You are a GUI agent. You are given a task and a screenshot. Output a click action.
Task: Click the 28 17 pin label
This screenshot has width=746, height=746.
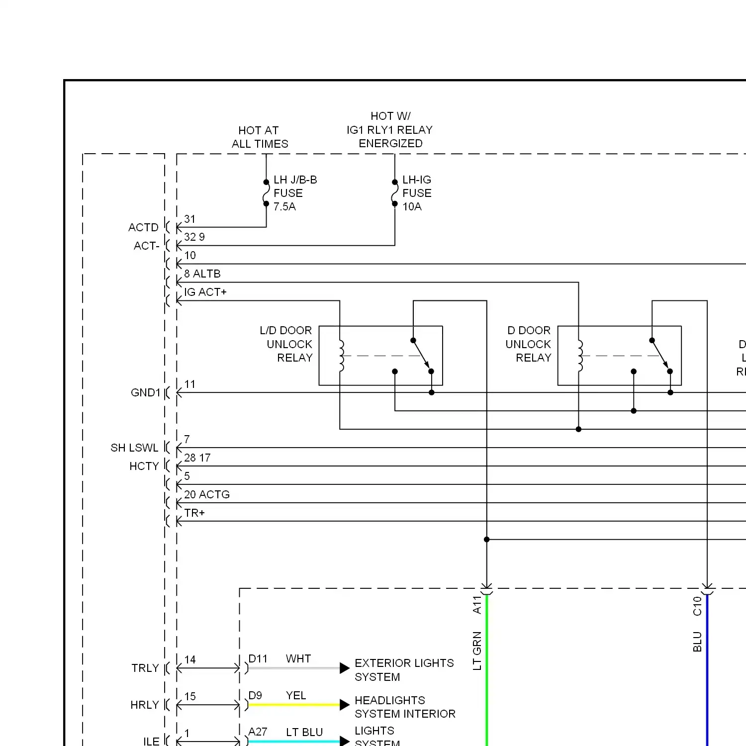coord(197,458)
